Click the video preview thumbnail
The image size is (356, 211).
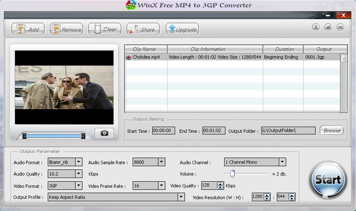tap(64, 87)
